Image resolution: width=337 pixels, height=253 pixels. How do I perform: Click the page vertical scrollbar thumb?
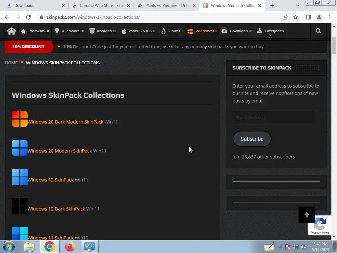point(334,45)
